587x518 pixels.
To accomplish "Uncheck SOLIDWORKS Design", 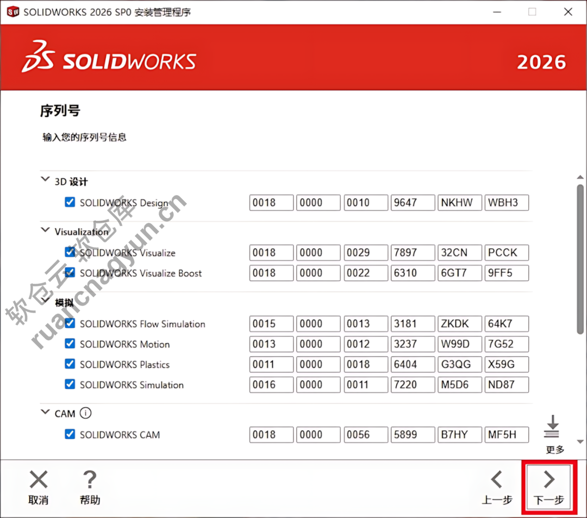I will click(x=70, y=201).
